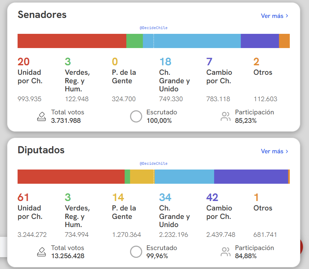This screenshot has width=309, height=269.
Task: Click the Senadores ballot box icon
Action: (41, 117)
